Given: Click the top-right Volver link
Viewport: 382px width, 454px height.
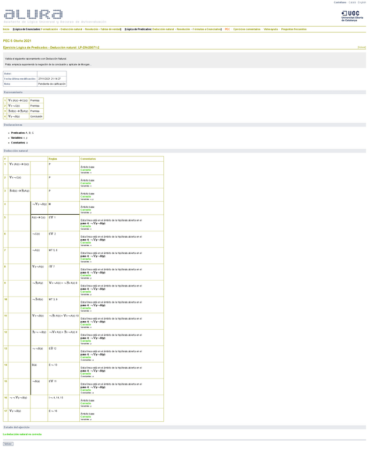Looking at the screenshot, I should [x=362, y=47].
